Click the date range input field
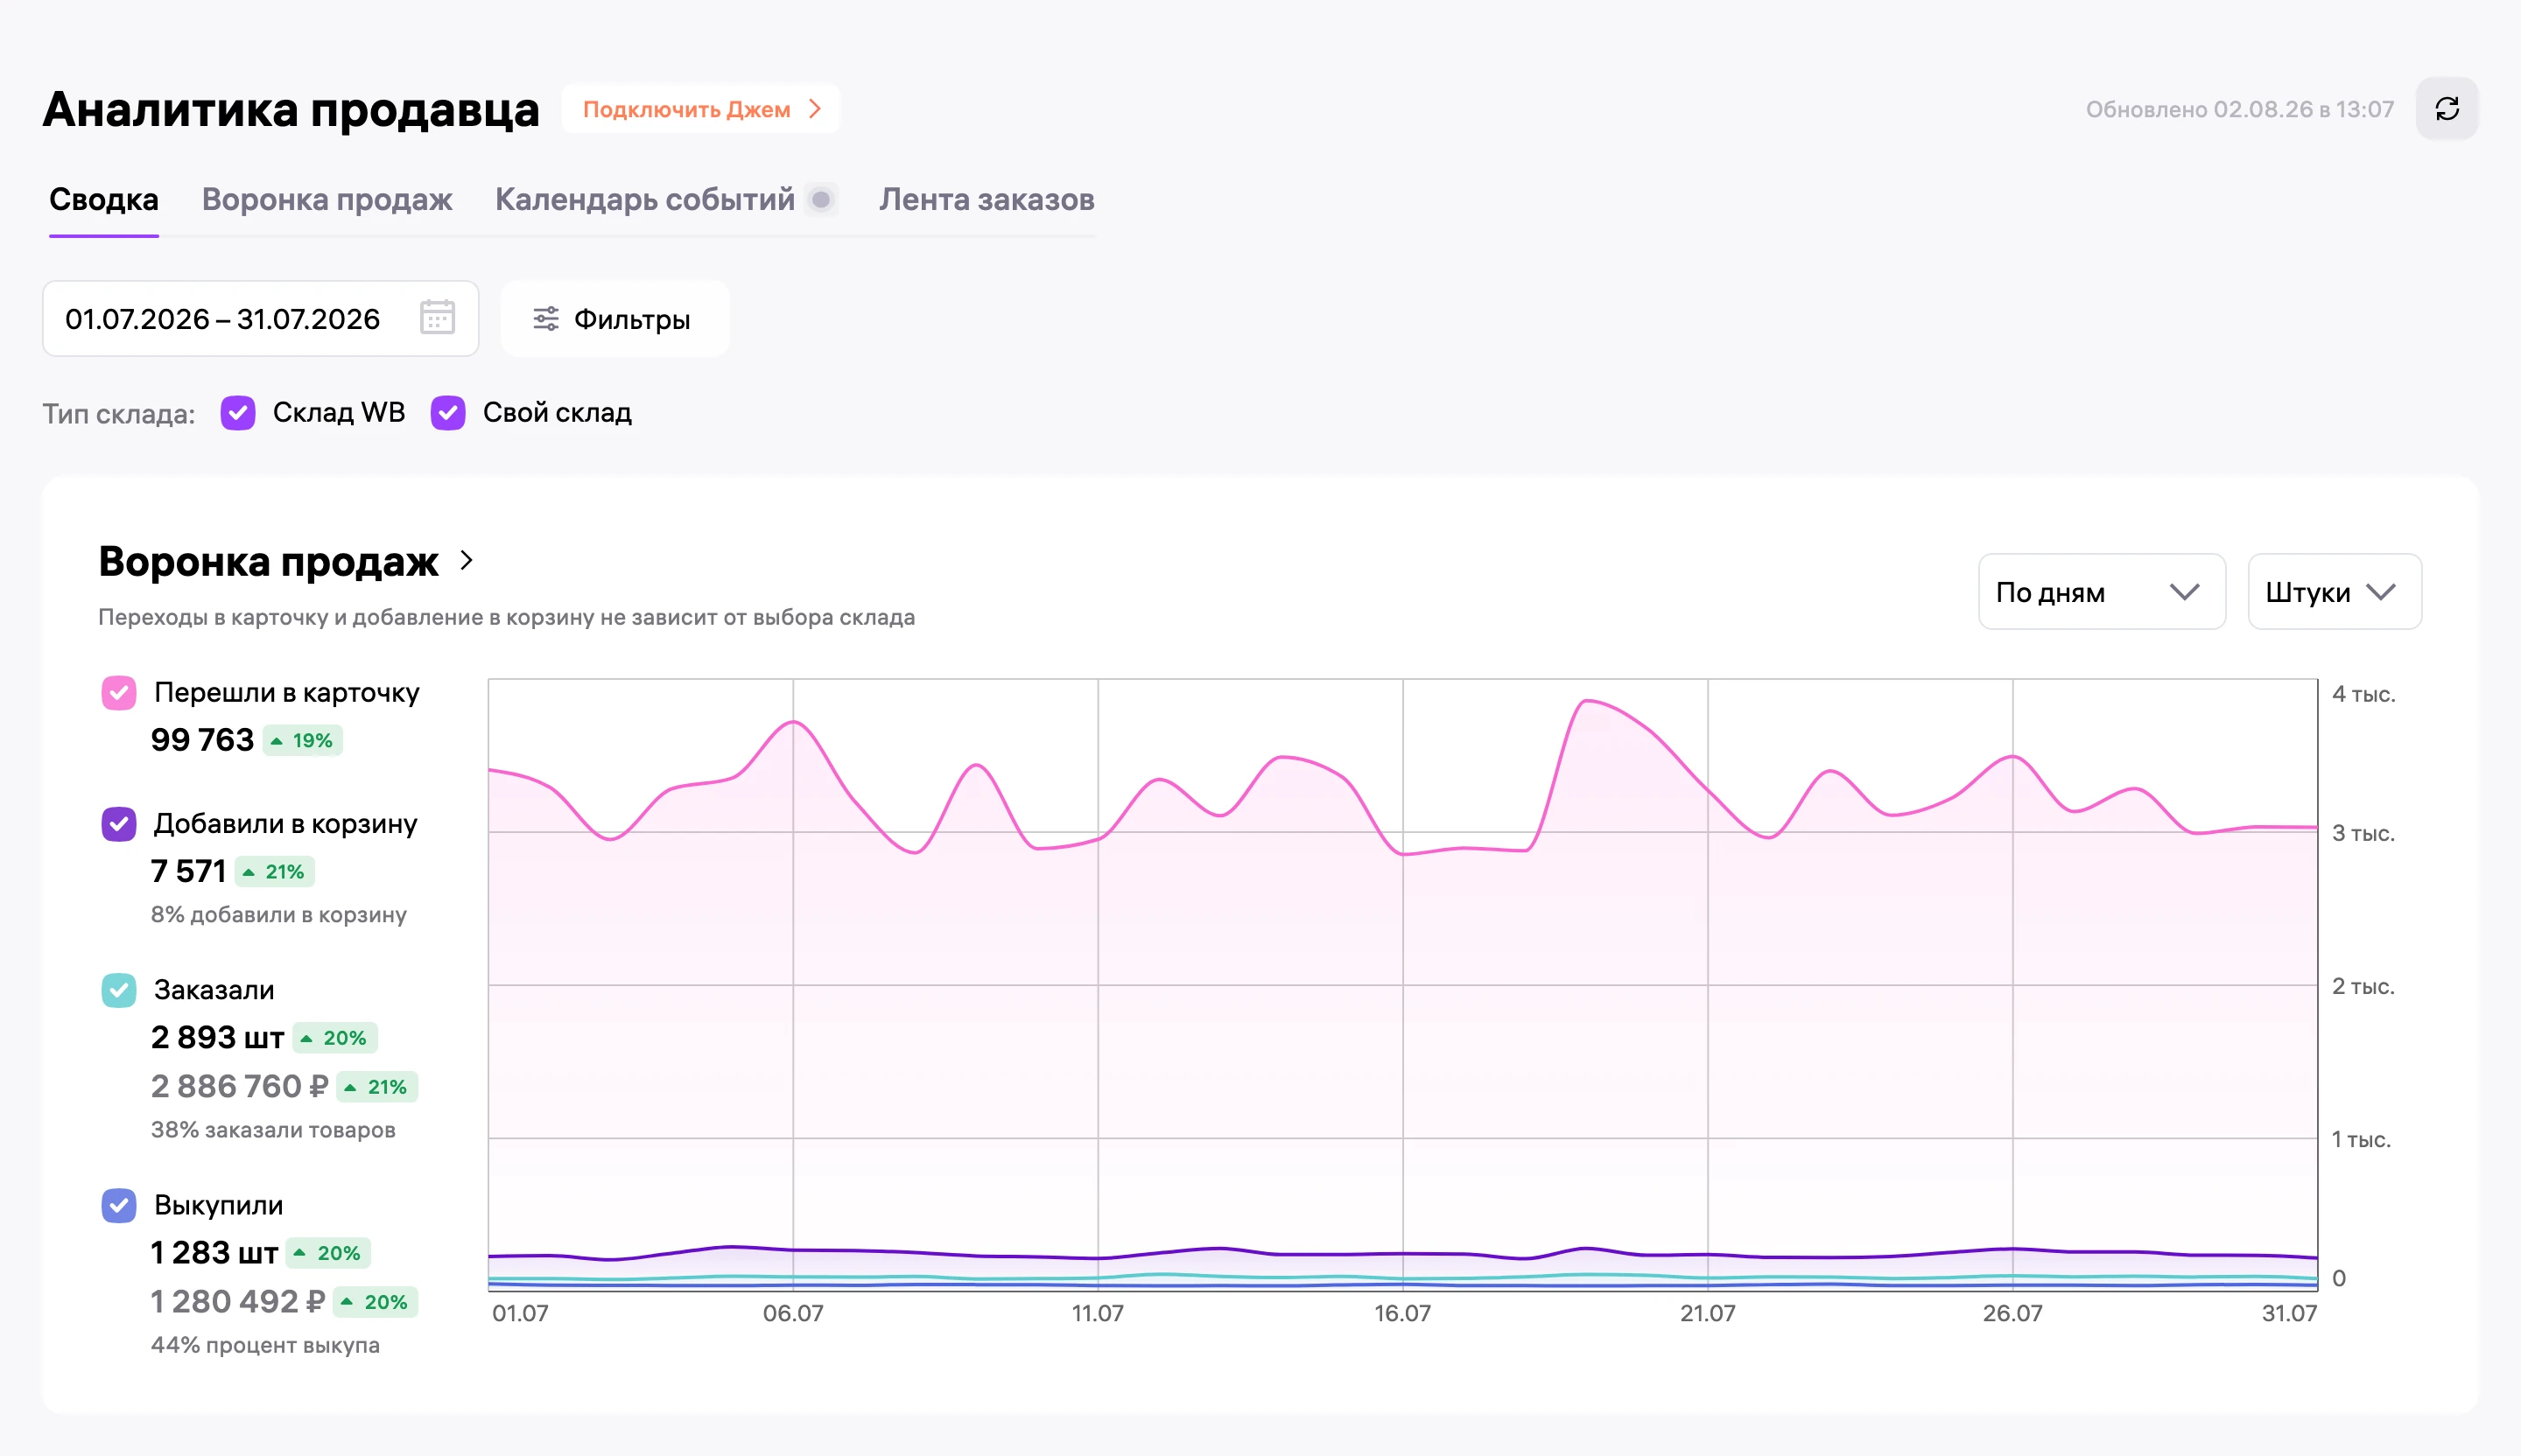Screen dimensions: 2521x1456 [x=260, y=319]
